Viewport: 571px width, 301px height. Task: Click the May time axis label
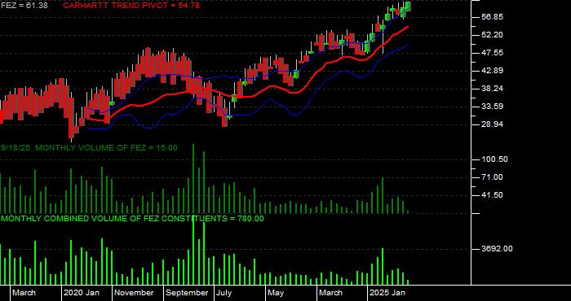click(x=276, y=293)
